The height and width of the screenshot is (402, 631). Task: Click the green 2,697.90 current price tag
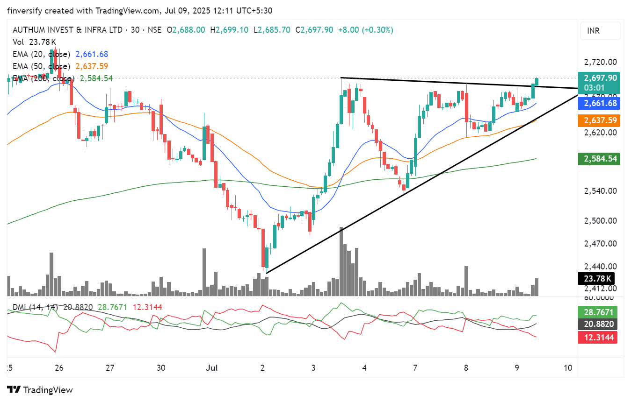point(599,78)
